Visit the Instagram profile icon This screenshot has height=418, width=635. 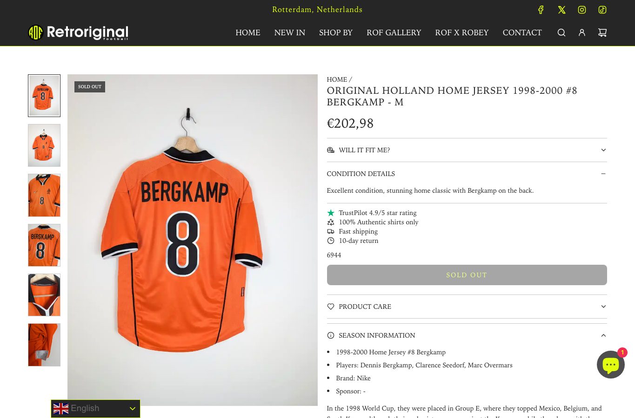point(582,10)
